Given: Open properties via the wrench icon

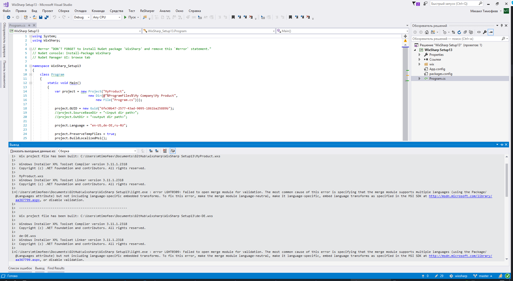Looking at the screenshot, I should (x=485, y=32).
